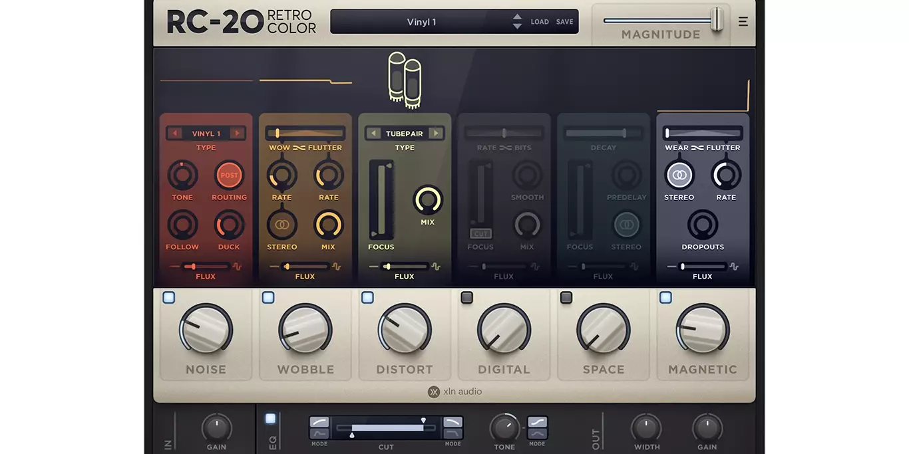Image resolution: width=909 pixels, height=454 pixels.
Task: Click the EQ Tone knob
Action: tap(504, 427)
